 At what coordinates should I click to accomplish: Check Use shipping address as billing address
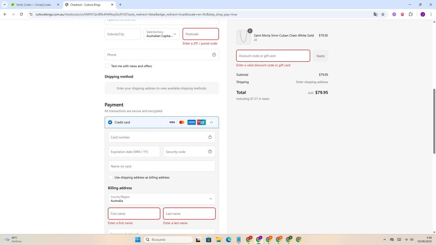110,177
